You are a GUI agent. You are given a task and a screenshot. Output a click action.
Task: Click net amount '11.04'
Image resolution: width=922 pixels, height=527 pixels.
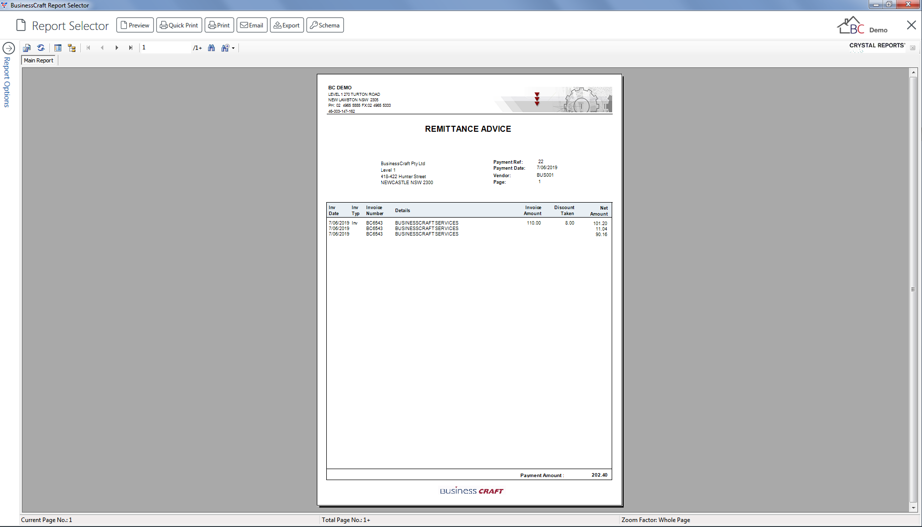(601, 229)
